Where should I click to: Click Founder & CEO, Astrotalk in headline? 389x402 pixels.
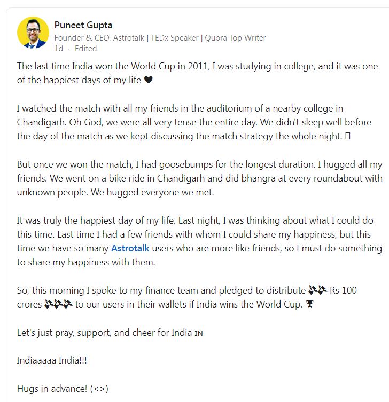click(x=99, y=38)
